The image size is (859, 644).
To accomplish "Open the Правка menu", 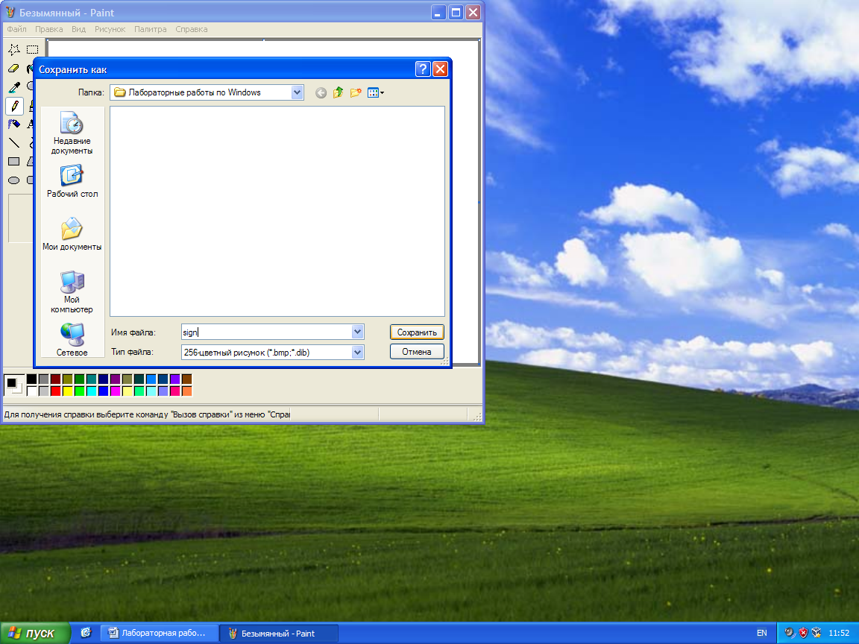I will [x=48, y=29].
